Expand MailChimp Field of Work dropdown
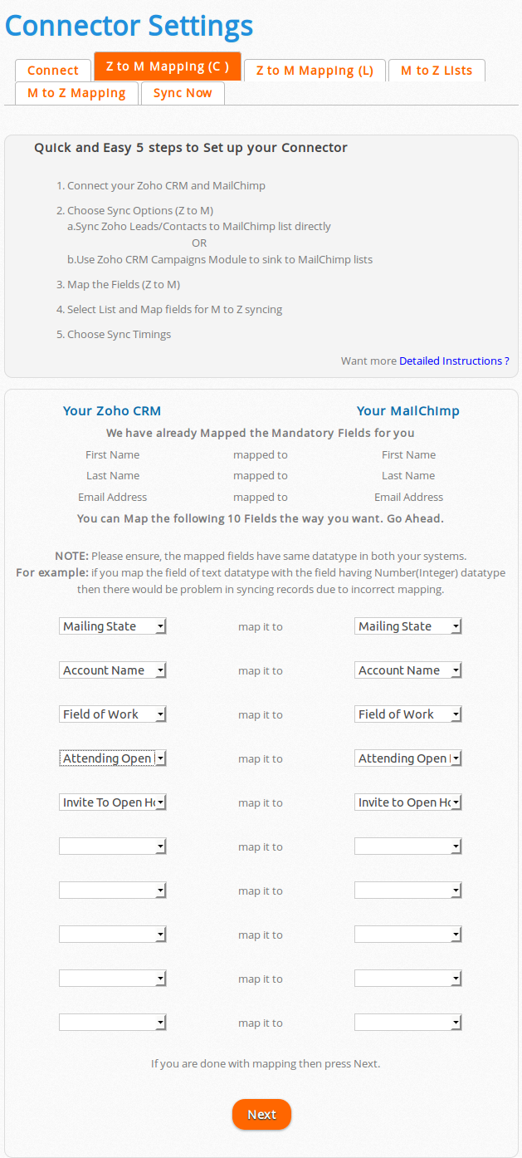 pos(408,714)
